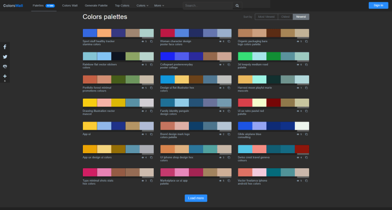Focus the Search input field
392x210 pixels.
pos(208,5)
